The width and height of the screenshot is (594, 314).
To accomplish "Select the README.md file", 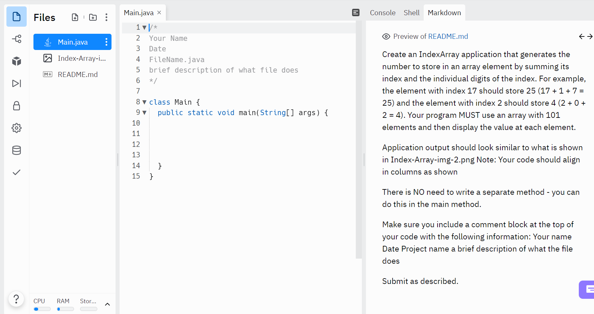I will click(78, 74).
